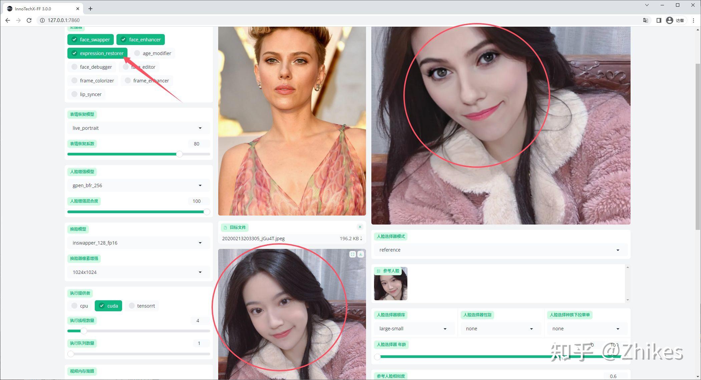Click execution thread count value 4 field
This screenshot has width=701, height=380.
coord(200,321)
